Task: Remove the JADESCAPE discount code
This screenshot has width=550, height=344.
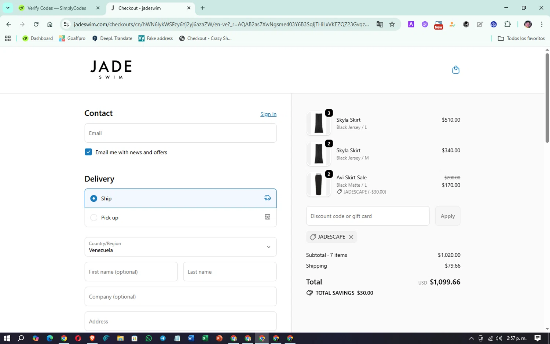Action: click(x=351, y=237)
